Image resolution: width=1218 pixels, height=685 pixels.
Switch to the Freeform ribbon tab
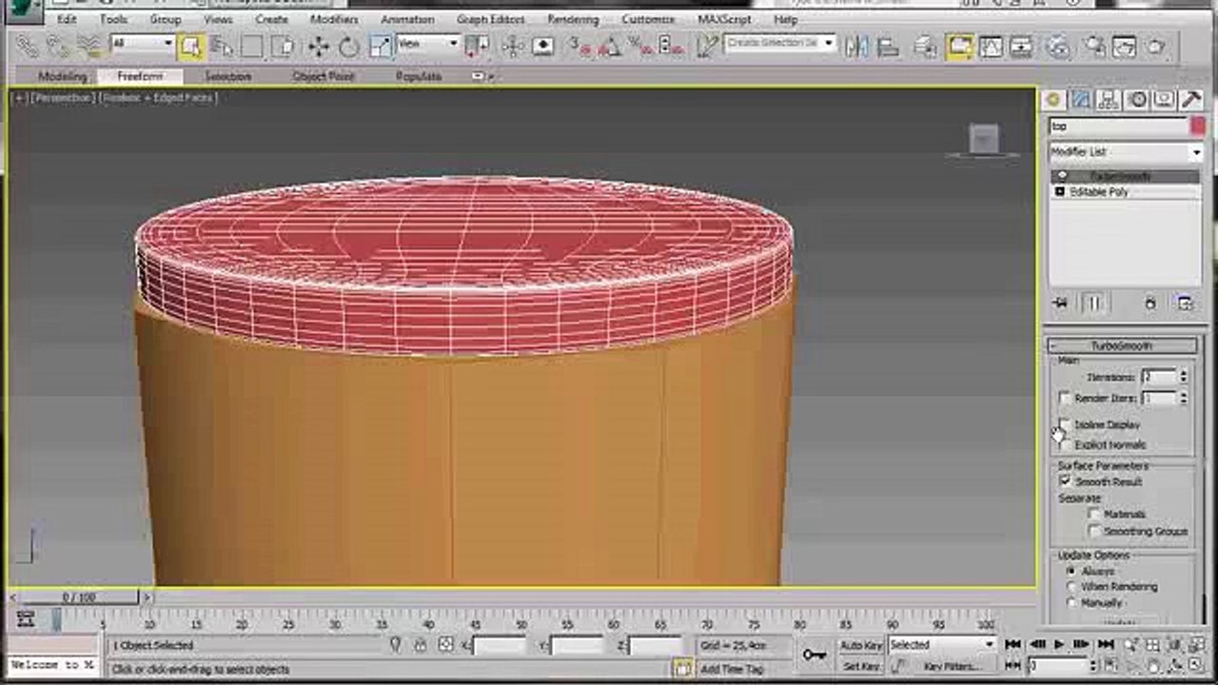pyautogui.click(x=140, y=76)
